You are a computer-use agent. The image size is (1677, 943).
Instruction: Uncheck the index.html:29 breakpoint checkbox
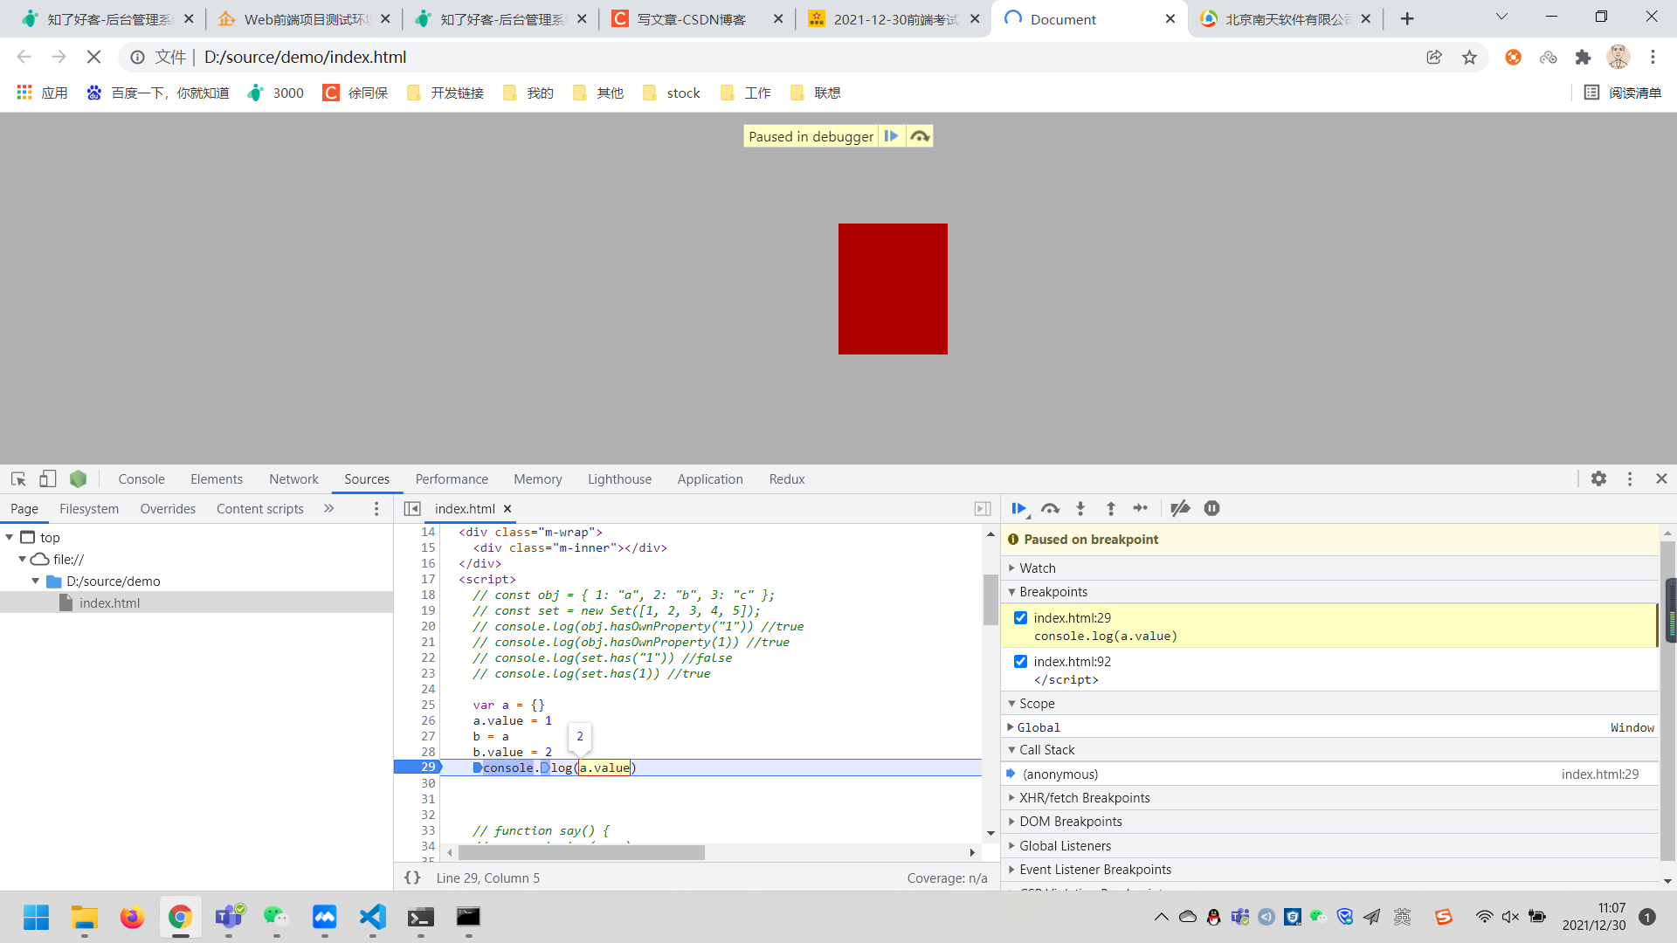[1020, 617]
